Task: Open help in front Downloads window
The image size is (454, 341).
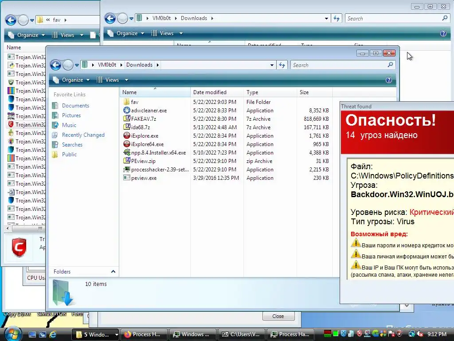Action: coord(389,80)
